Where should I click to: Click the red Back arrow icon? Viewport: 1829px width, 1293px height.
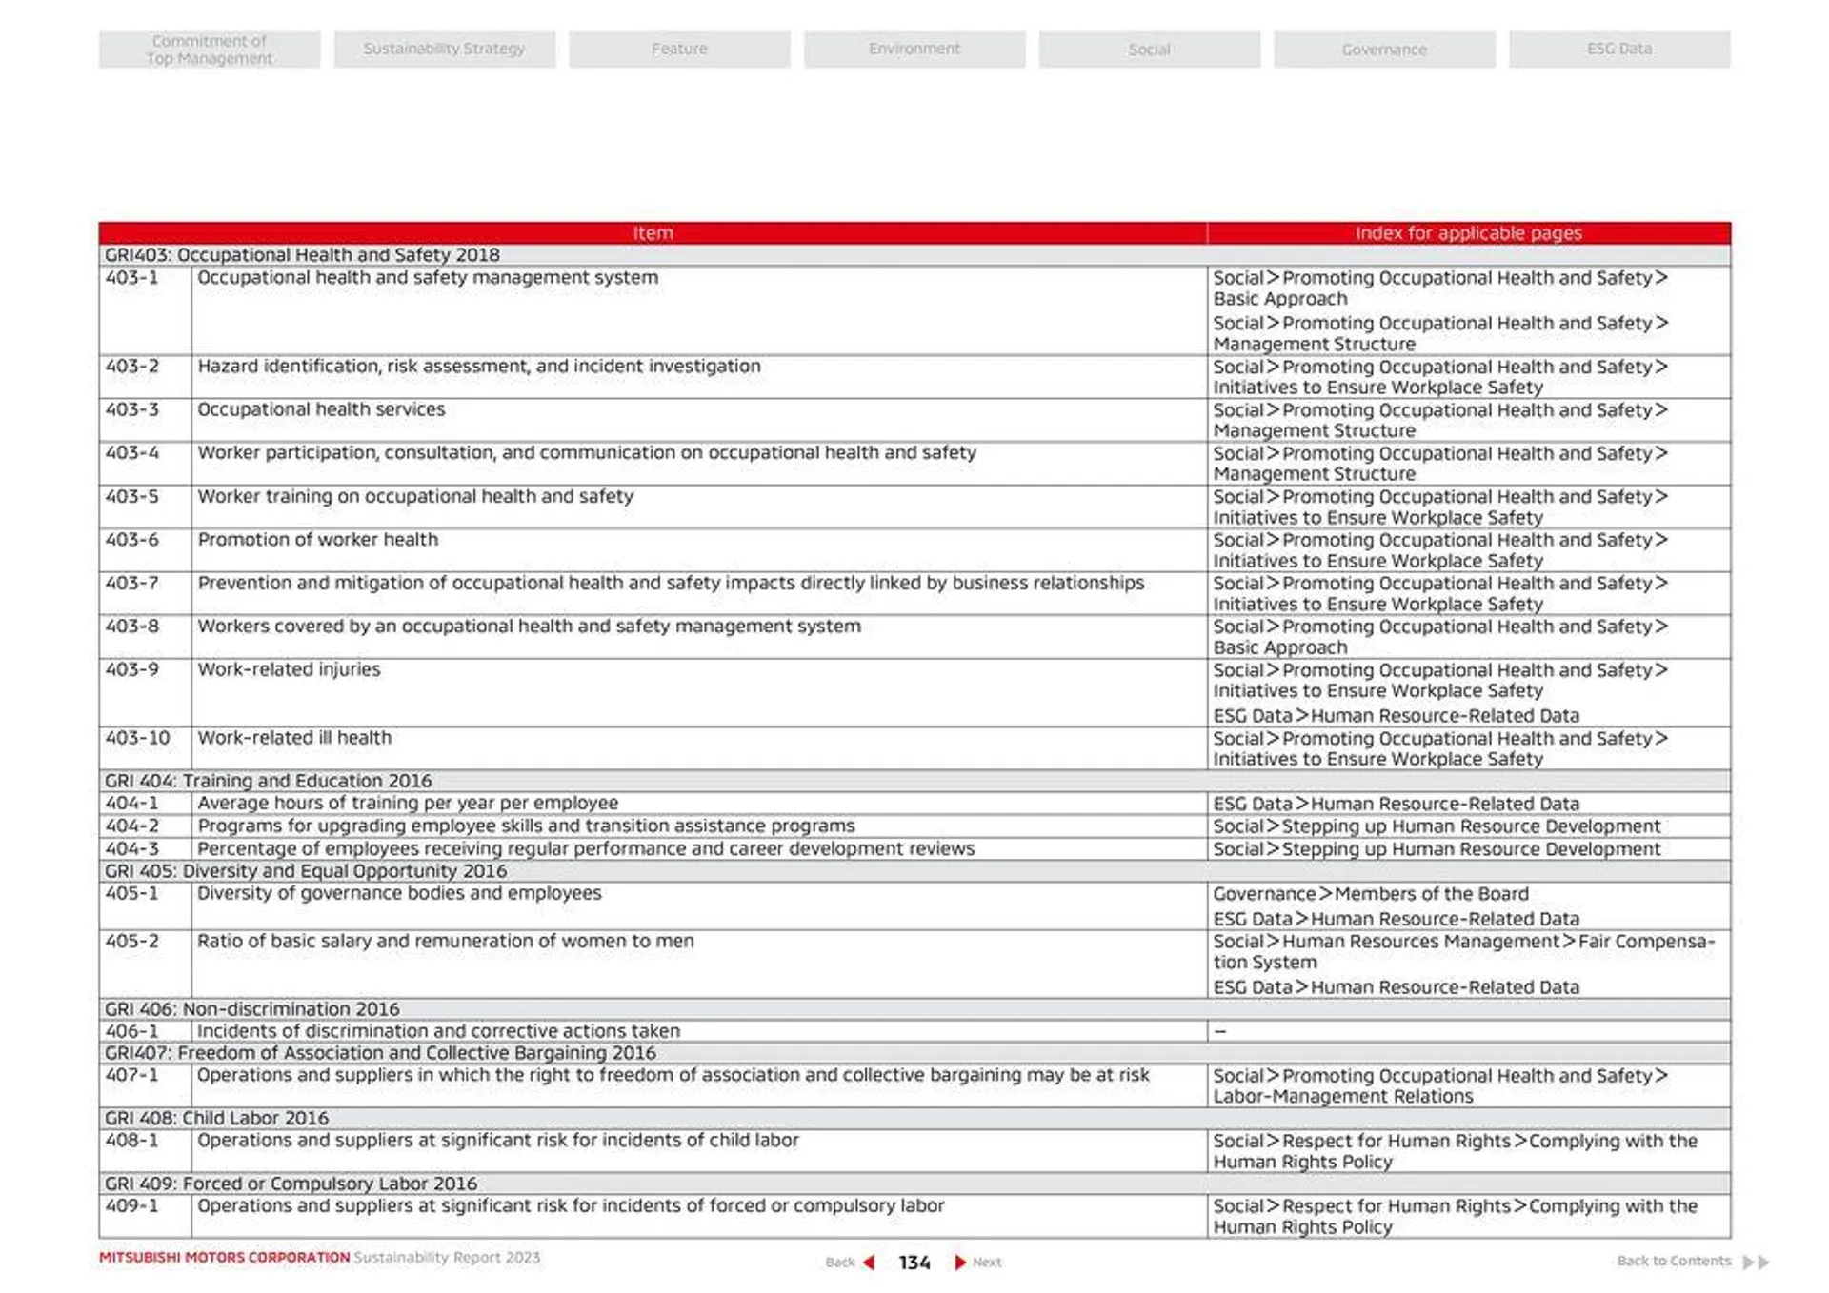pyautogui.click(x=869, y=1263)
